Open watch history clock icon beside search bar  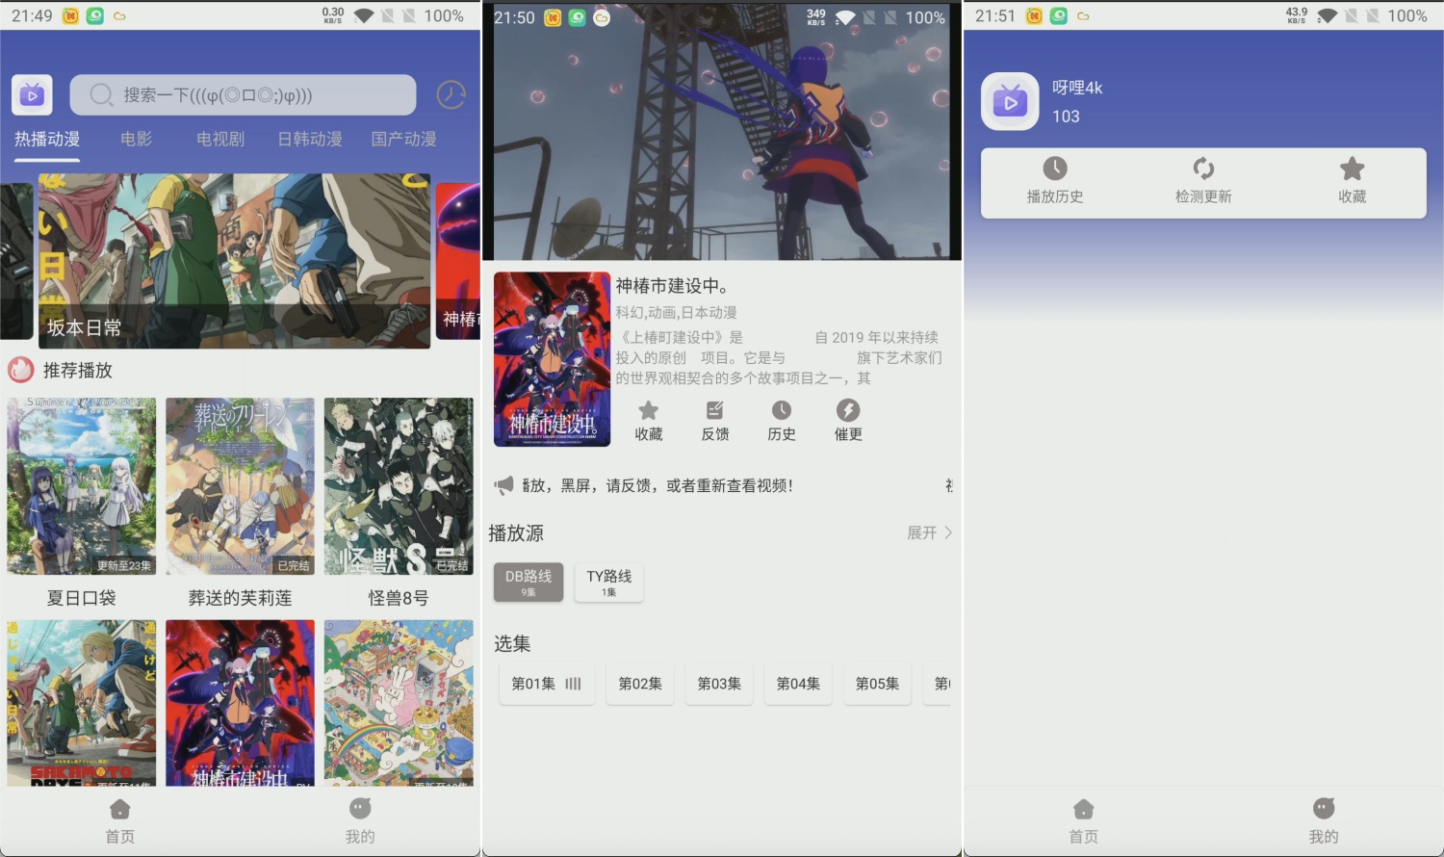[x=451, y=94]
